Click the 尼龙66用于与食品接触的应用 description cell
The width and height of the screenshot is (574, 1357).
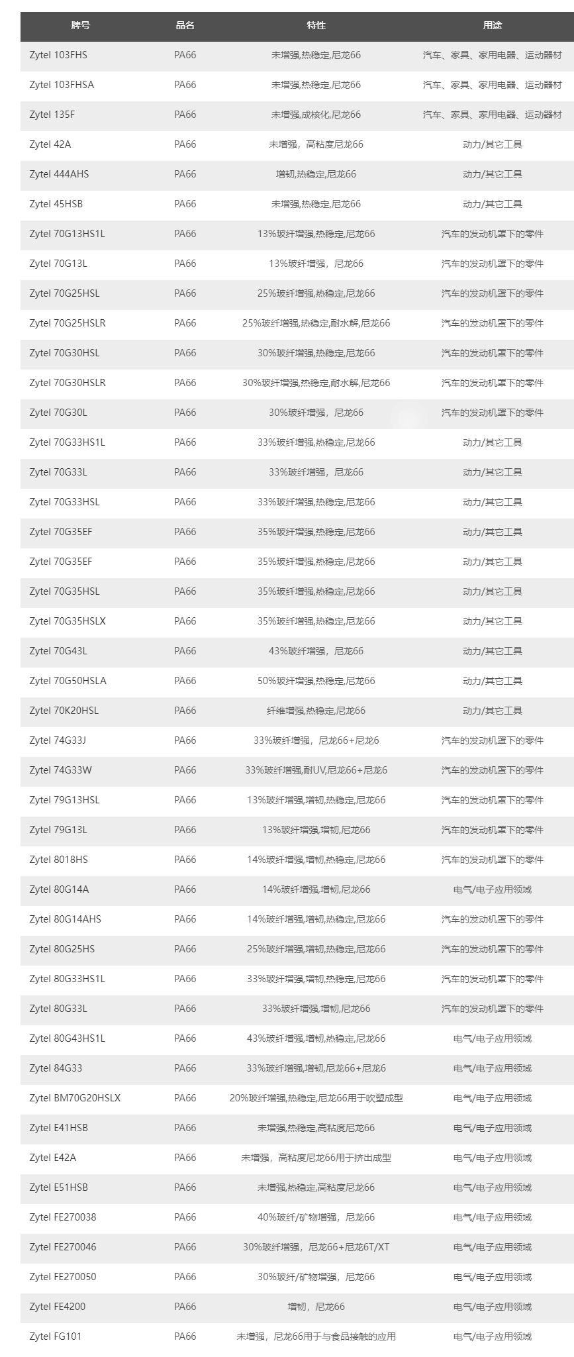coord(316,1336)
